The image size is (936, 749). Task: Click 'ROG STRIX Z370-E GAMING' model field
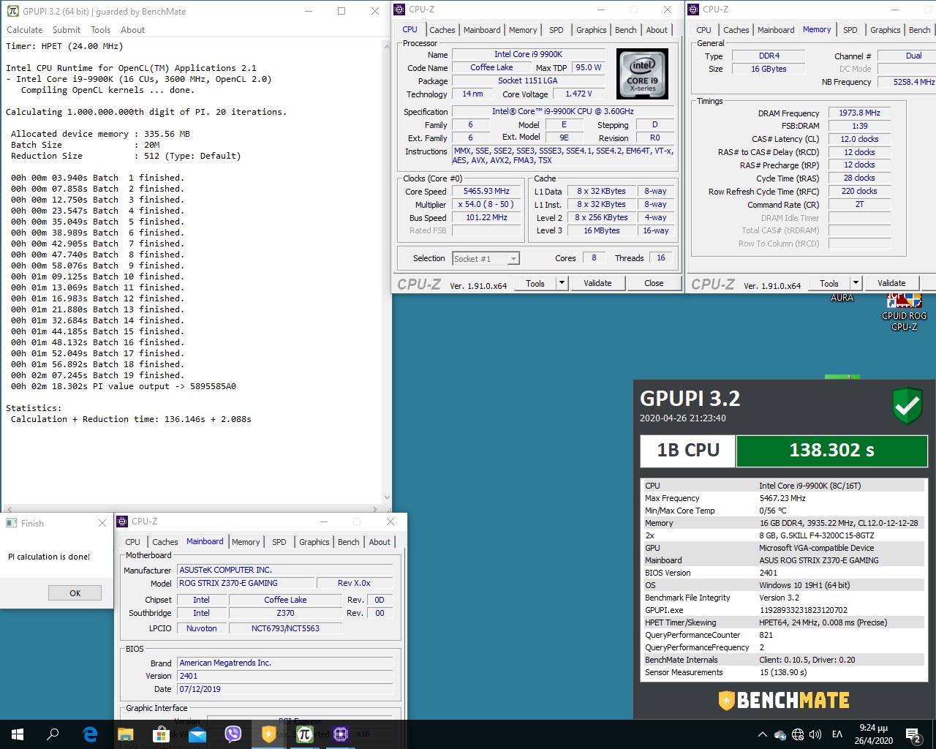click(246, 583)
